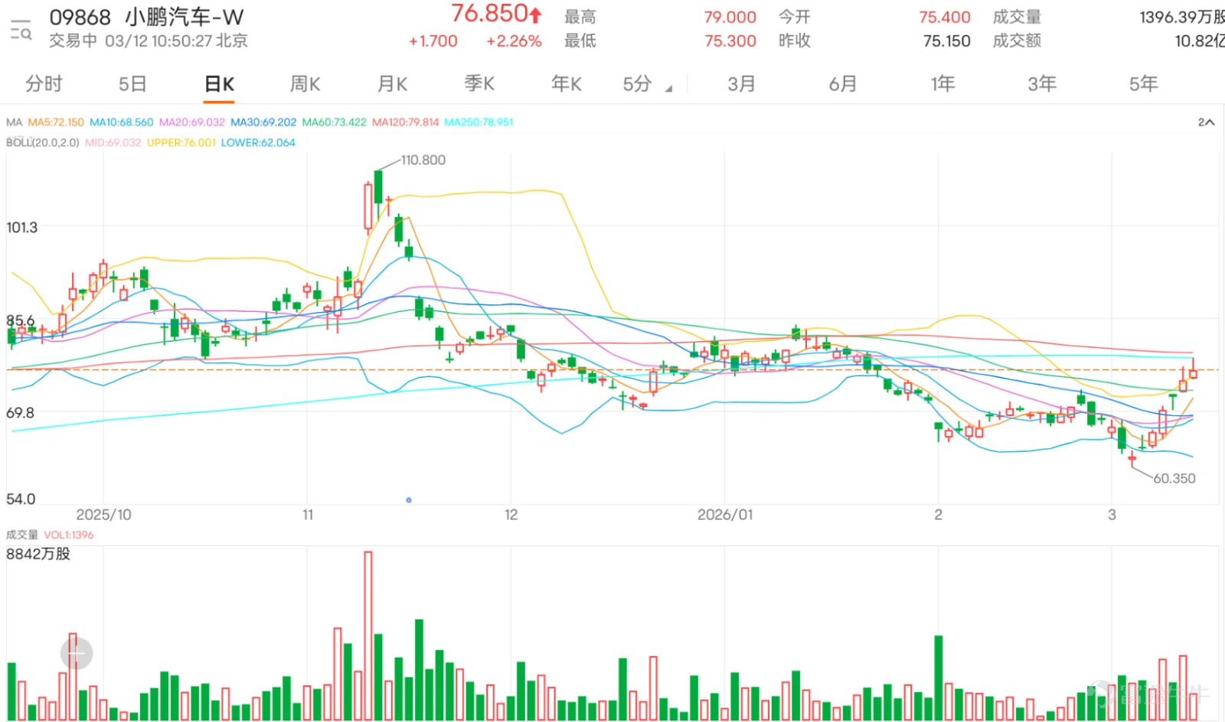This screenshot has height=722, width=1225.
Task: Click the MA30:69.202 indicator label
Action: pyautogui.click(x=263, y=122)
